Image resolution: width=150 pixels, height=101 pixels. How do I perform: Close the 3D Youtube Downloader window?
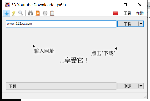click(x=140, y=5)
